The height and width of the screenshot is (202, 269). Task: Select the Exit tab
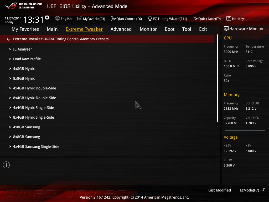click(203, 29)
